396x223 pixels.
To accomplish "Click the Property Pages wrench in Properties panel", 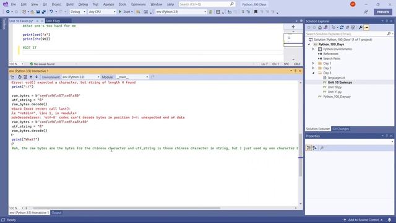I will tap(322, 148).
